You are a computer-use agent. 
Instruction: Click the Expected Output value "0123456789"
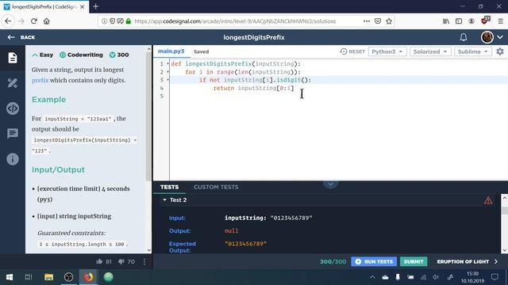tap(245, 244)
